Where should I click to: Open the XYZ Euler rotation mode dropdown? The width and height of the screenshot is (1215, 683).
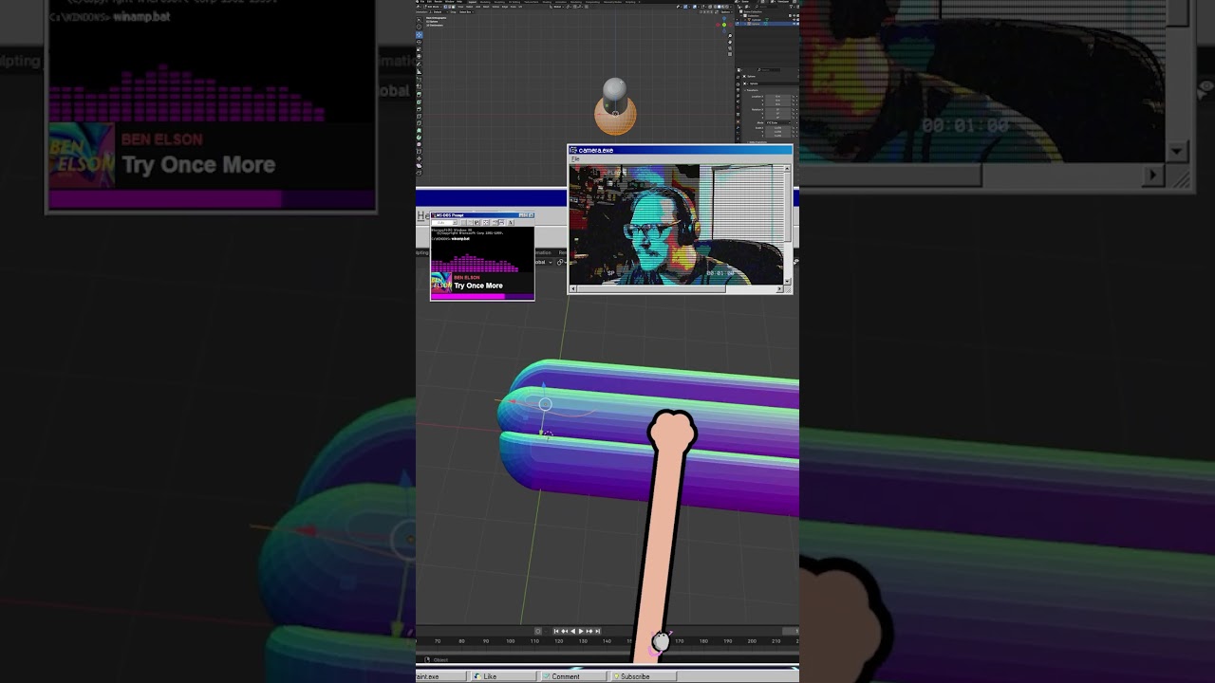[778, 122]
